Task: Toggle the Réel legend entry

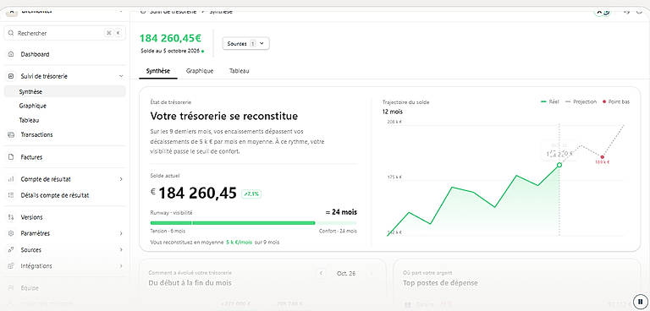Action: [550, 101]
